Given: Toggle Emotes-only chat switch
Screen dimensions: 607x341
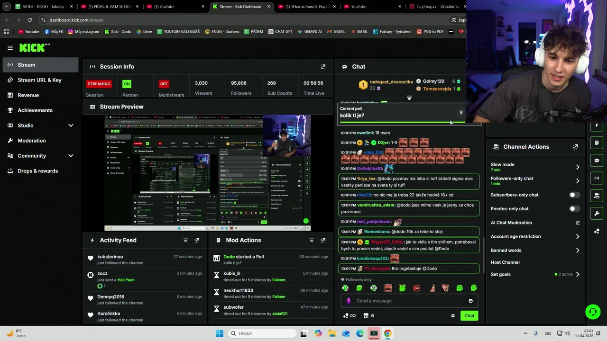Looking at the screenshot, I should click(x=574, y=209).
